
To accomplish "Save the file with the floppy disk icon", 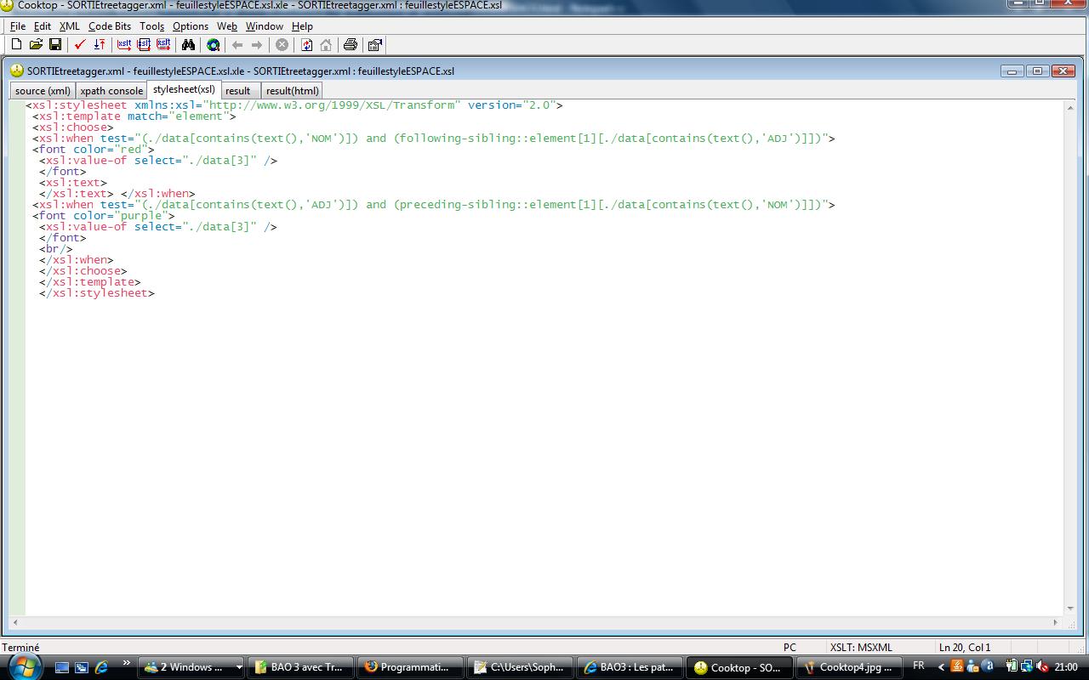I will tap(55, 44).
